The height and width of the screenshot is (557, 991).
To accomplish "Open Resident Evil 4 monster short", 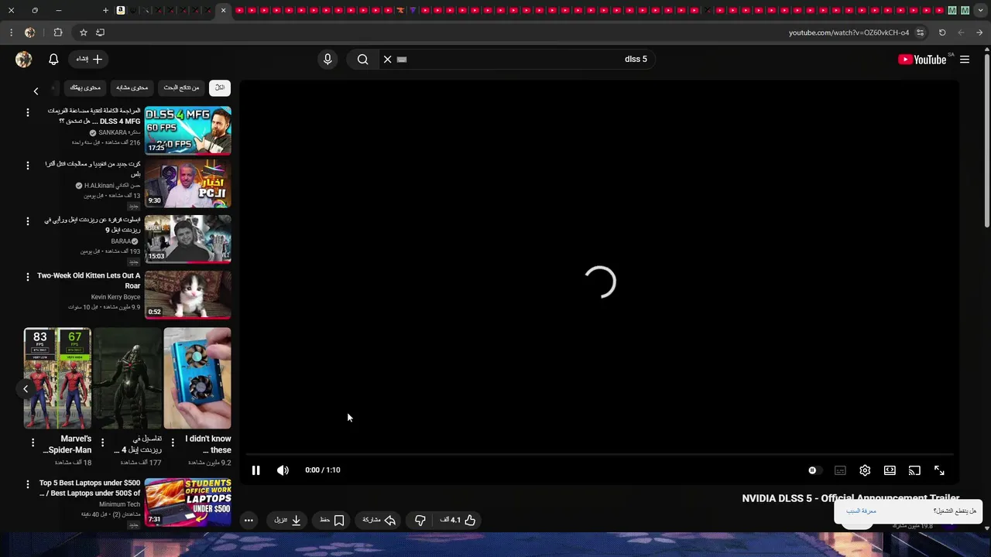I will tap(128, 378).
